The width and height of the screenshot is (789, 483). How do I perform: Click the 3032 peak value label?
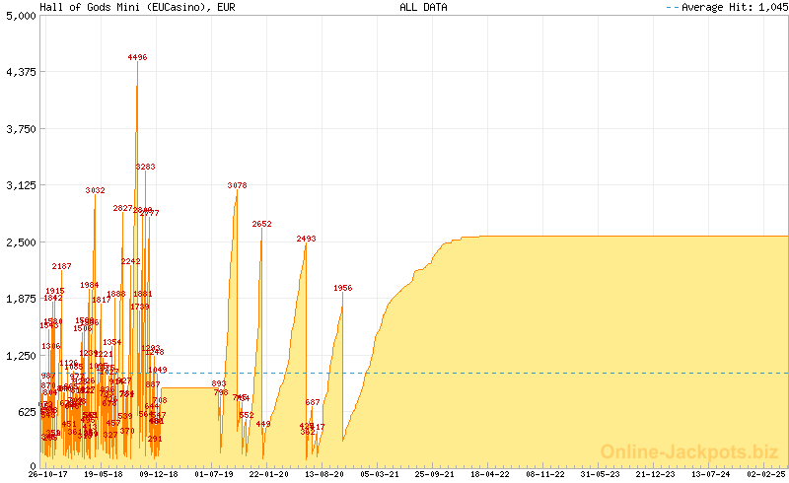95,190
